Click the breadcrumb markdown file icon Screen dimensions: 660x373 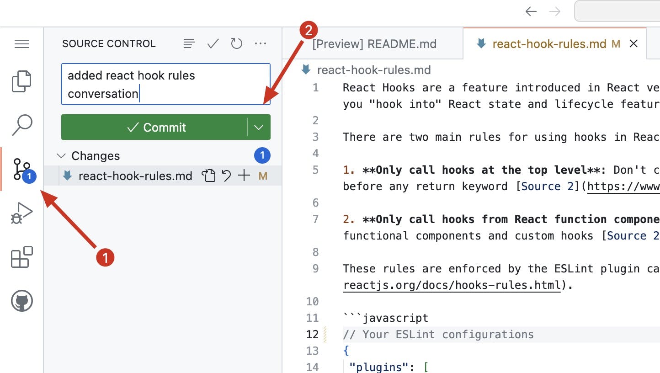tap(306, 70)
